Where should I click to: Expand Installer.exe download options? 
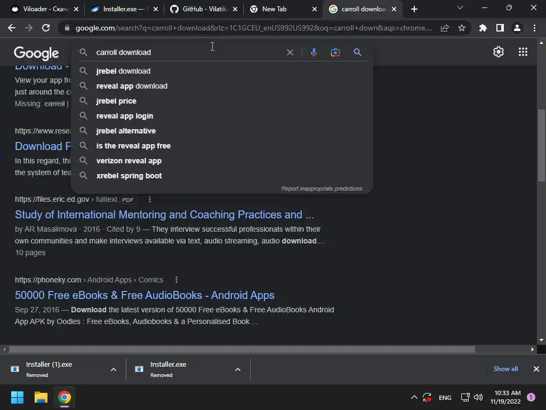(x=238, y=369)
